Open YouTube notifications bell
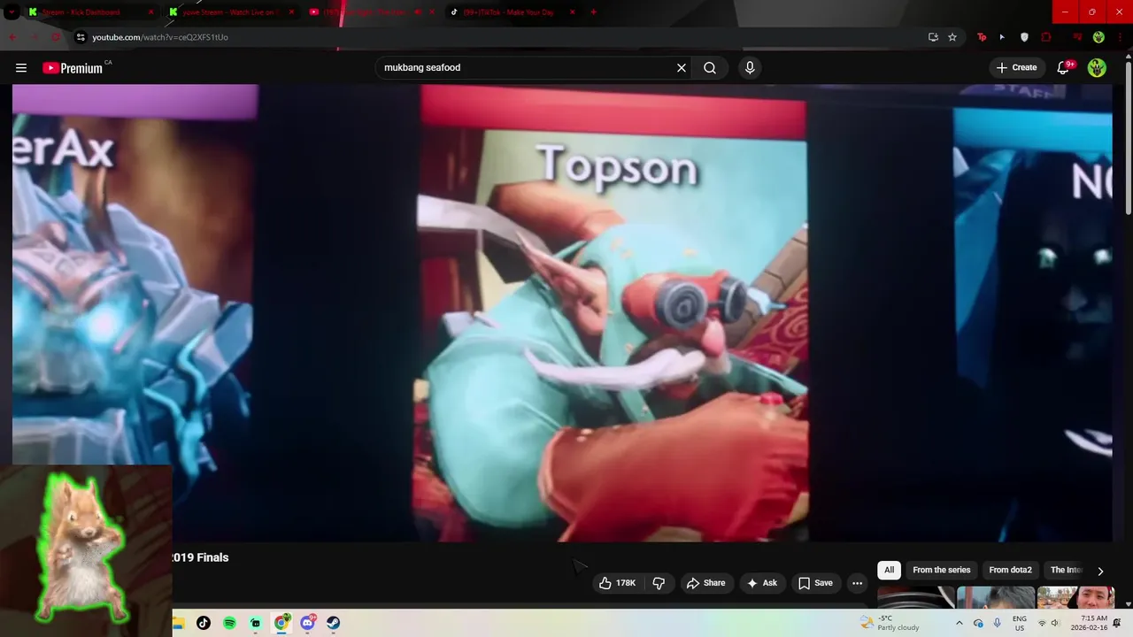The image size is (1133, 637). pyautogui.click(x=1064, y=68)
